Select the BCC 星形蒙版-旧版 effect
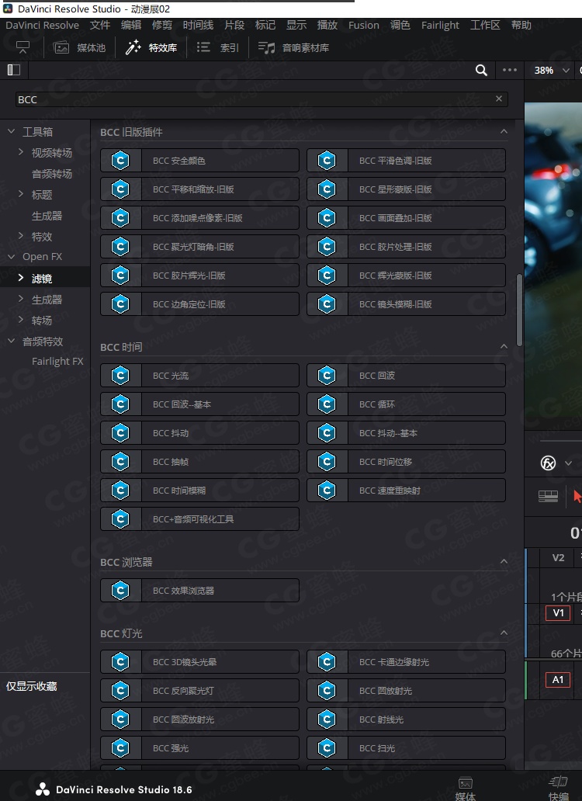 point(406,189)
